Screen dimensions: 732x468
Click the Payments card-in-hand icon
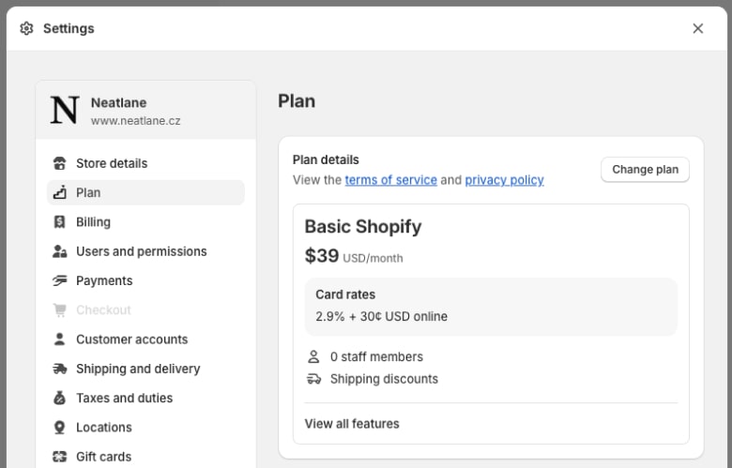tap(59, 280)
